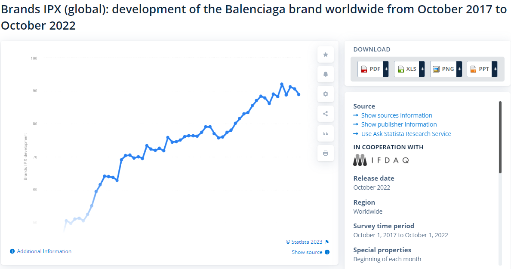
Task: Click the last data point on chart
Action: pos(299,94)
